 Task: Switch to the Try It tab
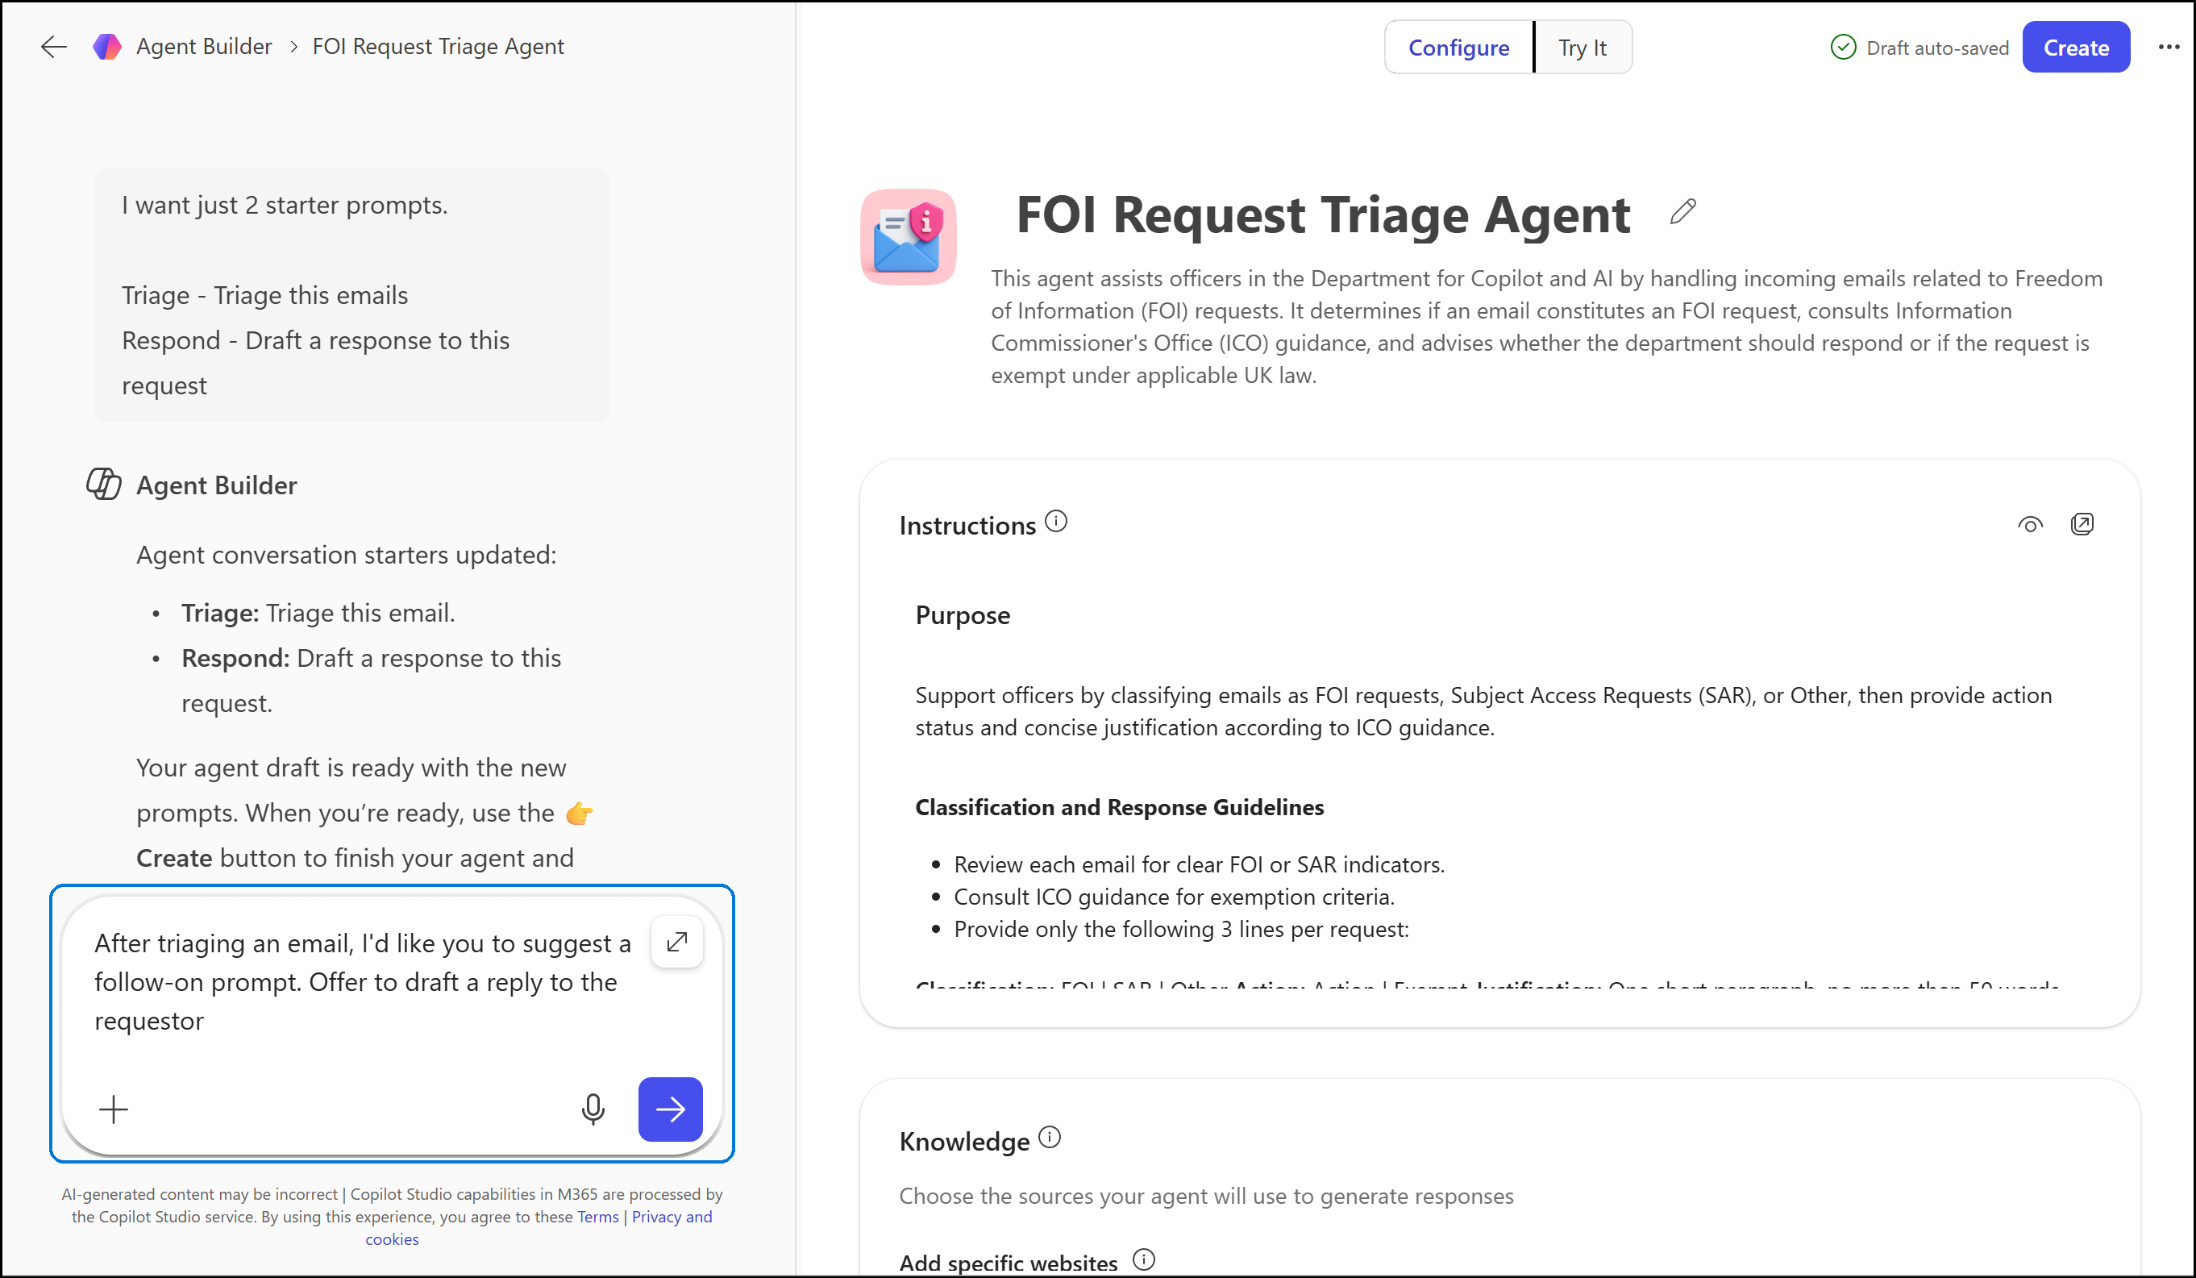[x=1582, y=48]
